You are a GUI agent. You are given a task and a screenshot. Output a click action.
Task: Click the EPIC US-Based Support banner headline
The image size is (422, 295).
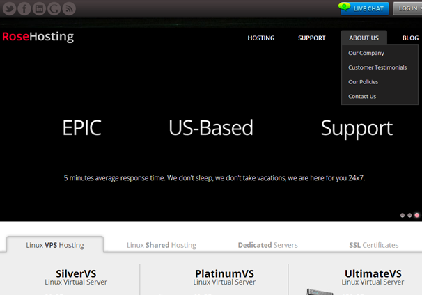(x=228, y=128)
